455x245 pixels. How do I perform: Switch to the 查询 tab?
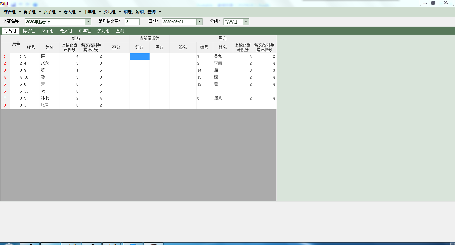coord(120,31)
